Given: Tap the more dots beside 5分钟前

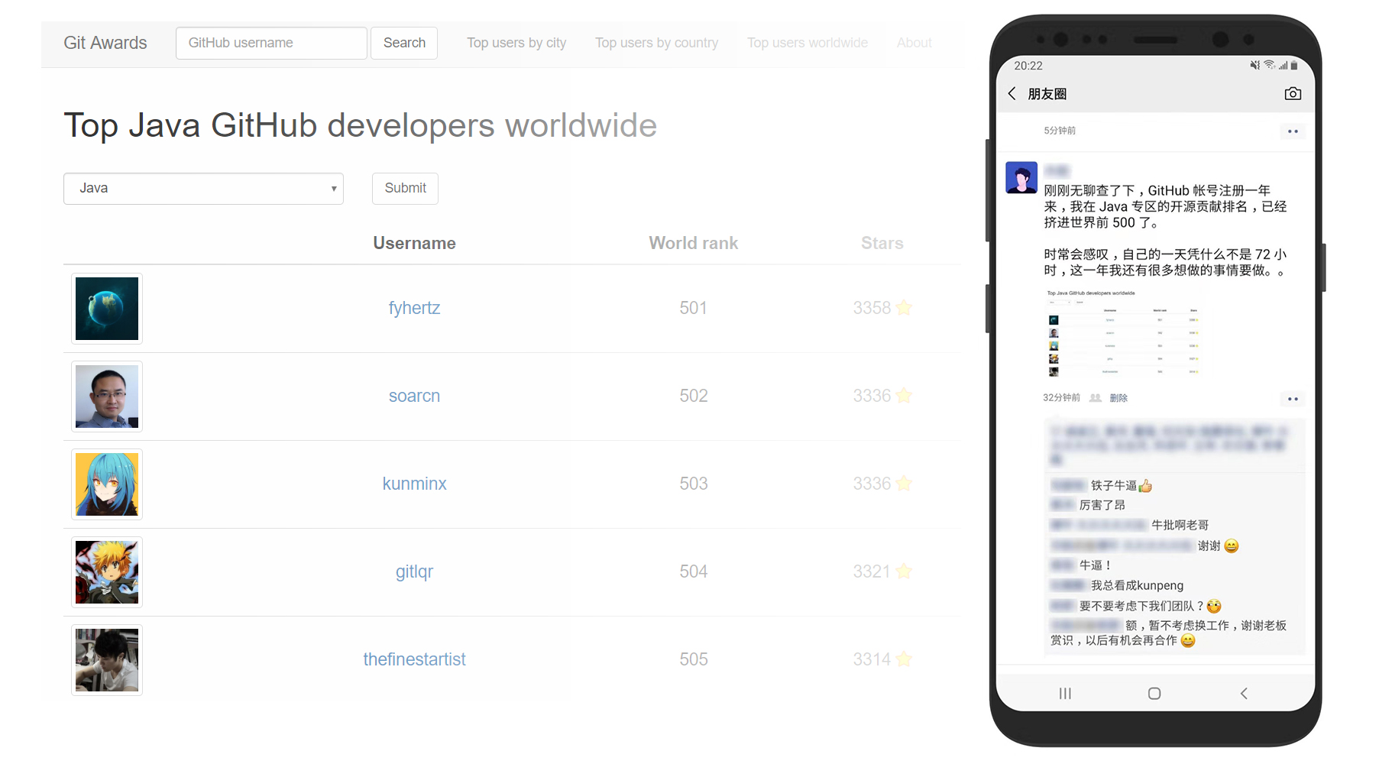Looking at the screenshot, I should pyautogui.click(x=1293, y=131).
